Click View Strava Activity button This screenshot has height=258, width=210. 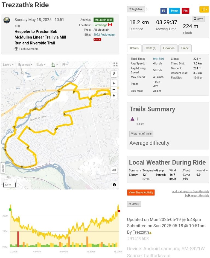[x=141, y=192]
